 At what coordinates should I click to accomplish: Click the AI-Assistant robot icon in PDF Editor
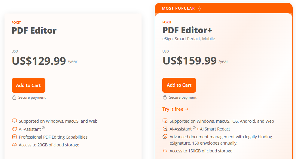point(14,129)
